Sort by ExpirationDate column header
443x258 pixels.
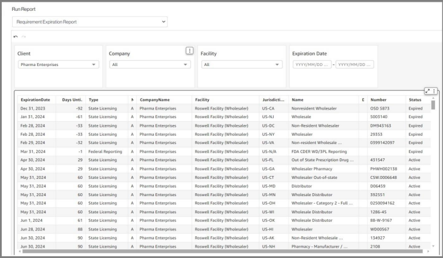[36, 100]
